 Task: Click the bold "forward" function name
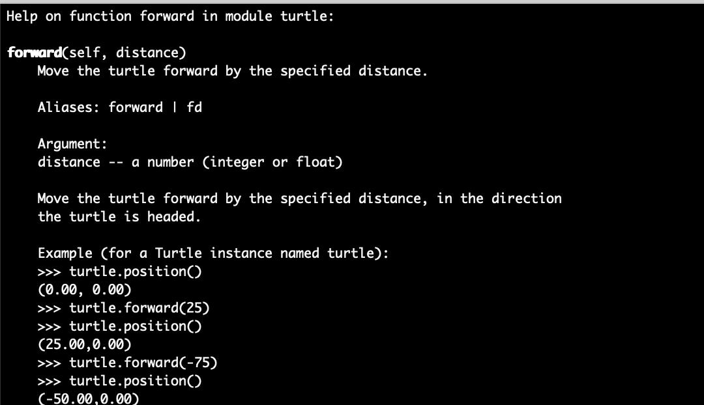click(x=34, y=53)
